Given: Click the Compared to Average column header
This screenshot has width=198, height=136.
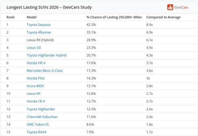Looking at the screenshot, I should coord(163,17).
